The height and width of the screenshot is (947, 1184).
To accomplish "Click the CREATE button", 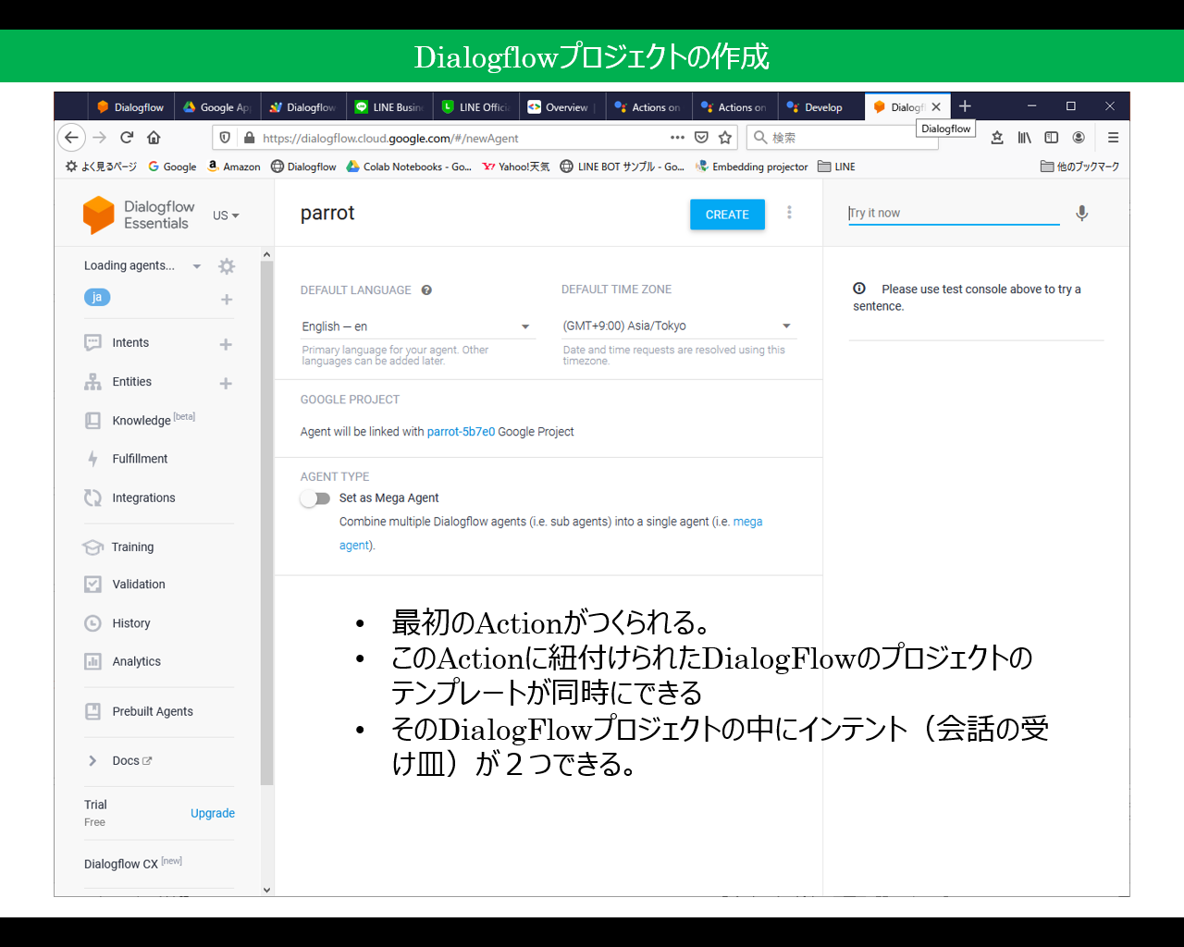I will pyautogui.click(x=727, y=215).
